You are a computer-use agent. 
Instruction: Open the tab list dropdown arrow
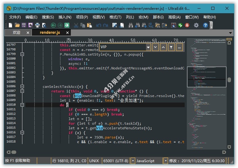click(x=231, y=33)
